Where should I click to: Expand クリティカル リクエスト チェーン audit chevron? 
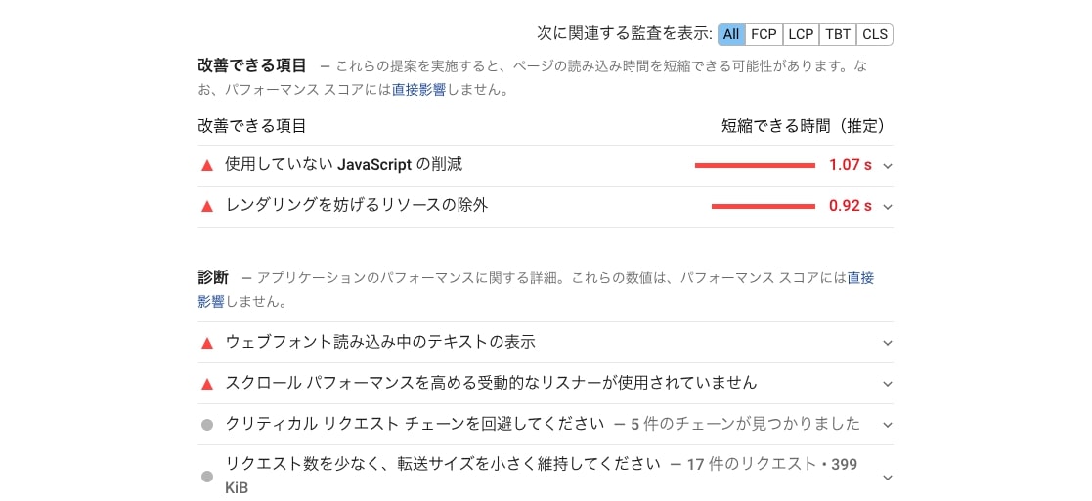point(887,425)
